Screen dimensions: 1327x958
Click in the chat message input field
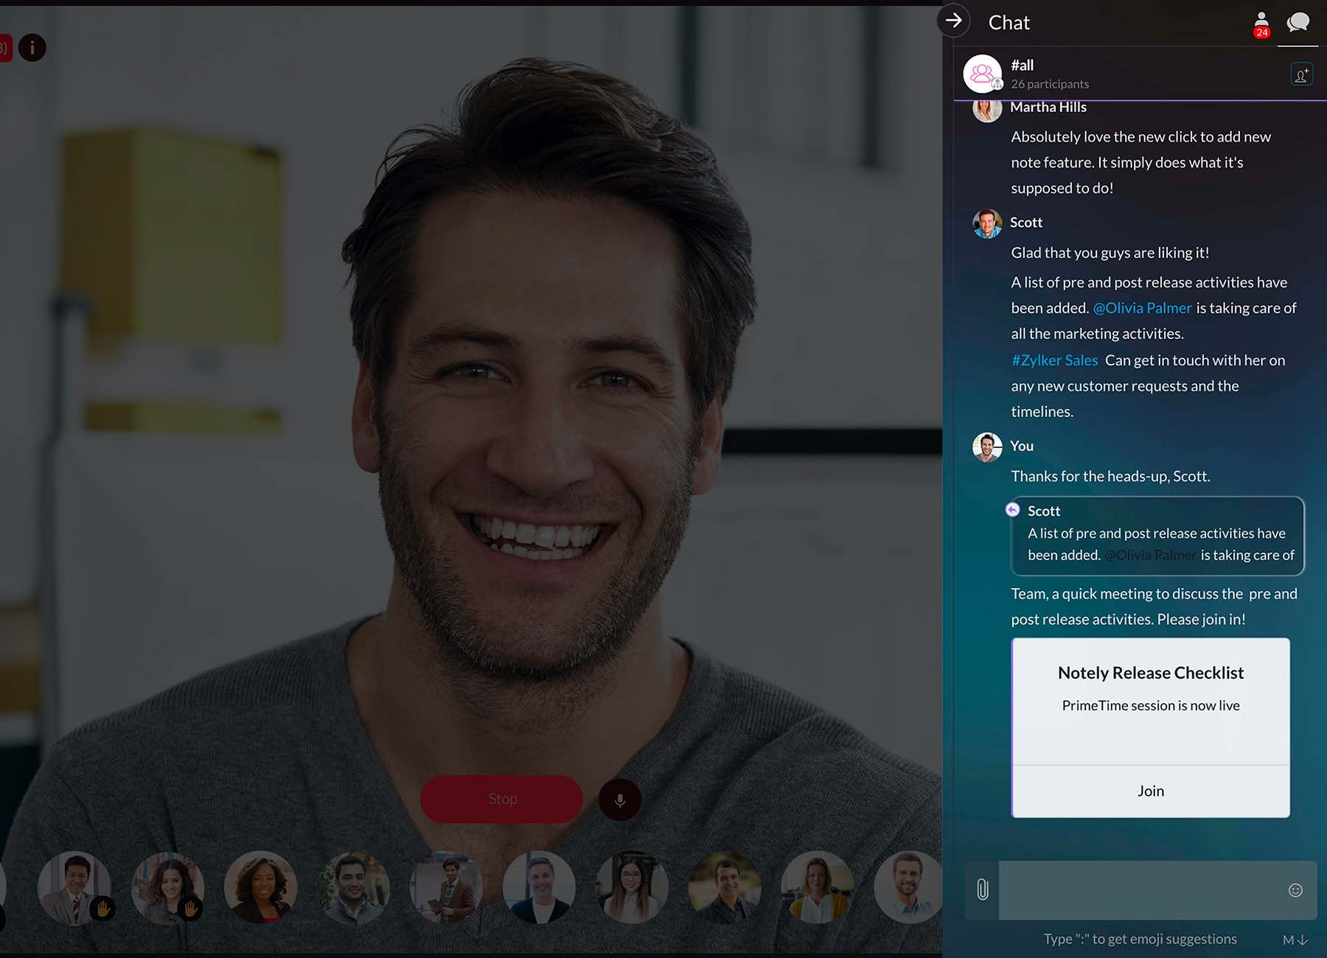tap(1140, 889)
